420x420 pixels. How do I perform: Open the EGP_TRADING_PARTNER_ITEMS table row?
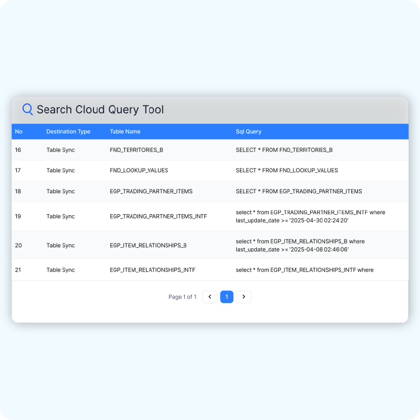click(x=151, y=191)
